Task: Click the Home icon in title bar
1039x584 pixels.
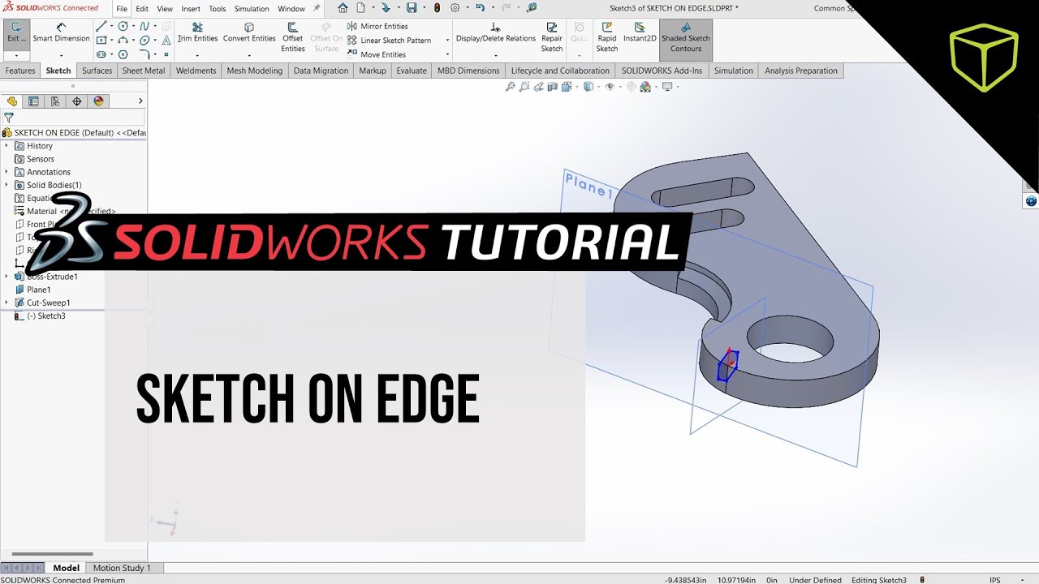Action: click(x=343, y=8)
